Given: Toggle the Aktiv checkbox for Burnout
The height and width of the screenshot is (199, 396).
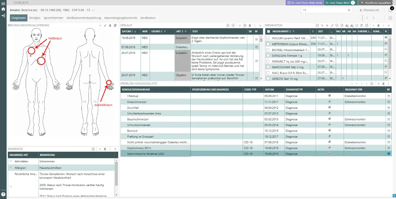Looking at the screenshot, I should (x=330, y=131).
